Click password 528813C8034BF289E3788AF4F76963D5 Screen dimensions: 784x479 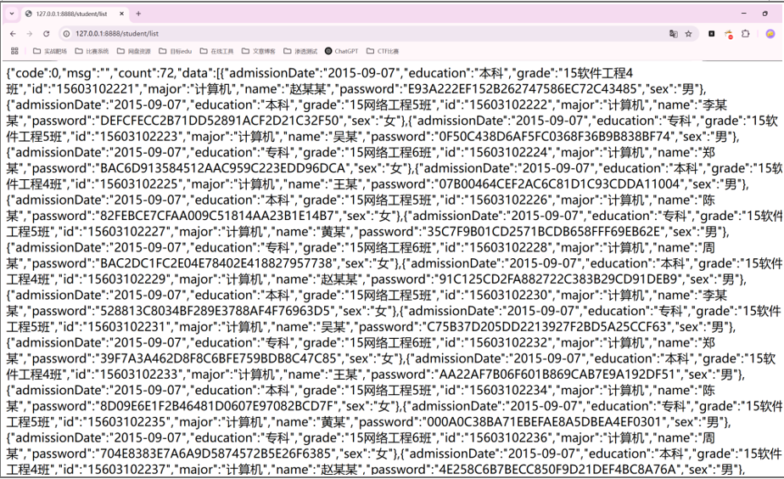coord(215,311)
